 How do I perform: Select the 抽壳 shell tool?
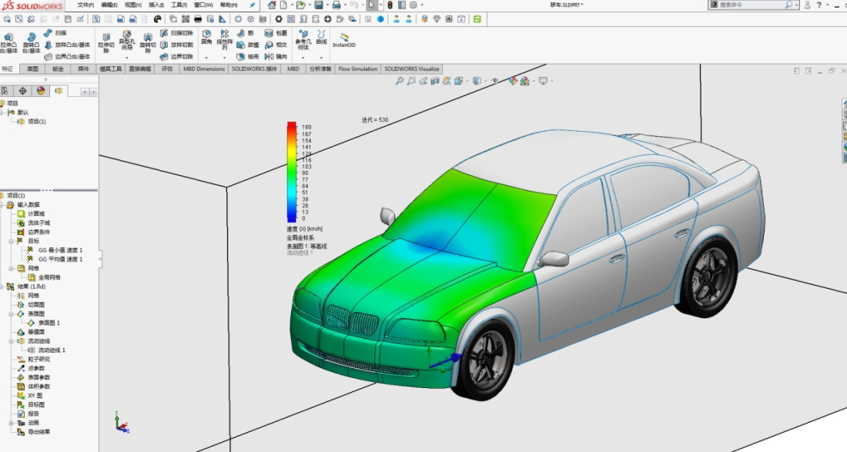pos(248,56)
